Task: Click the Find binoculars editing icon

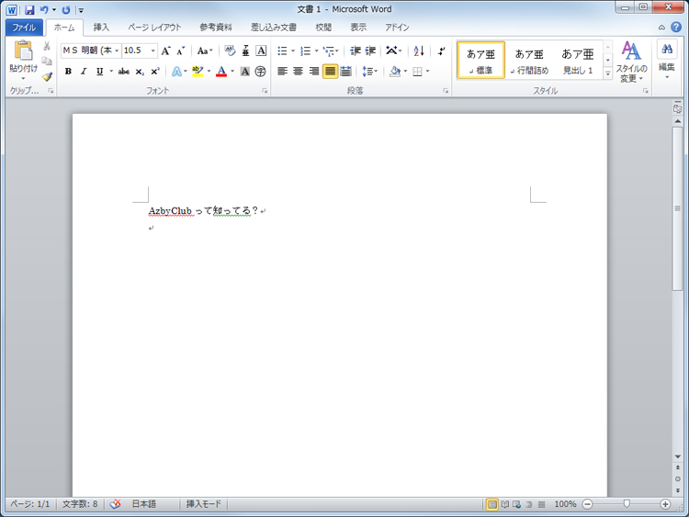Action: click(667, 49)
